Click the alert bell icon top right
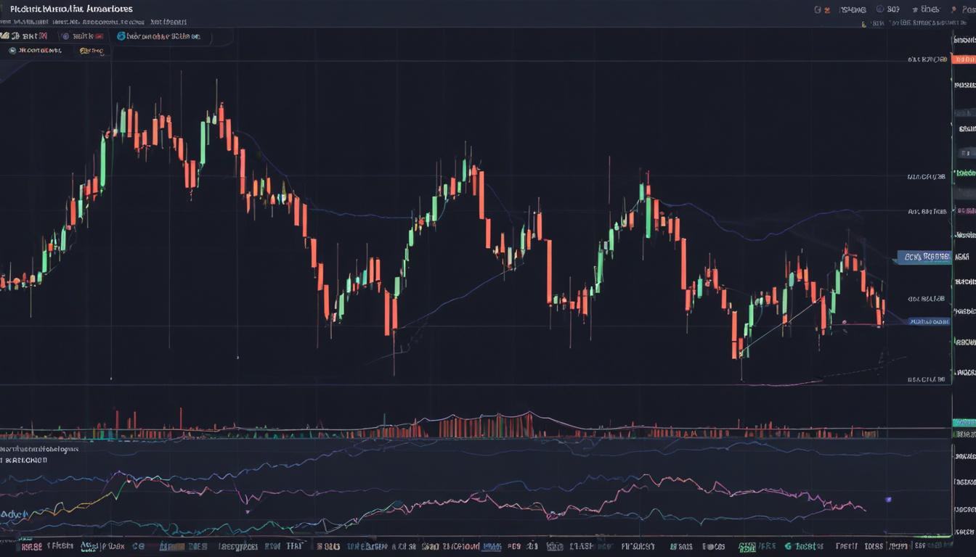The height and width of the screenshot is (557, 976). (827, 9)
